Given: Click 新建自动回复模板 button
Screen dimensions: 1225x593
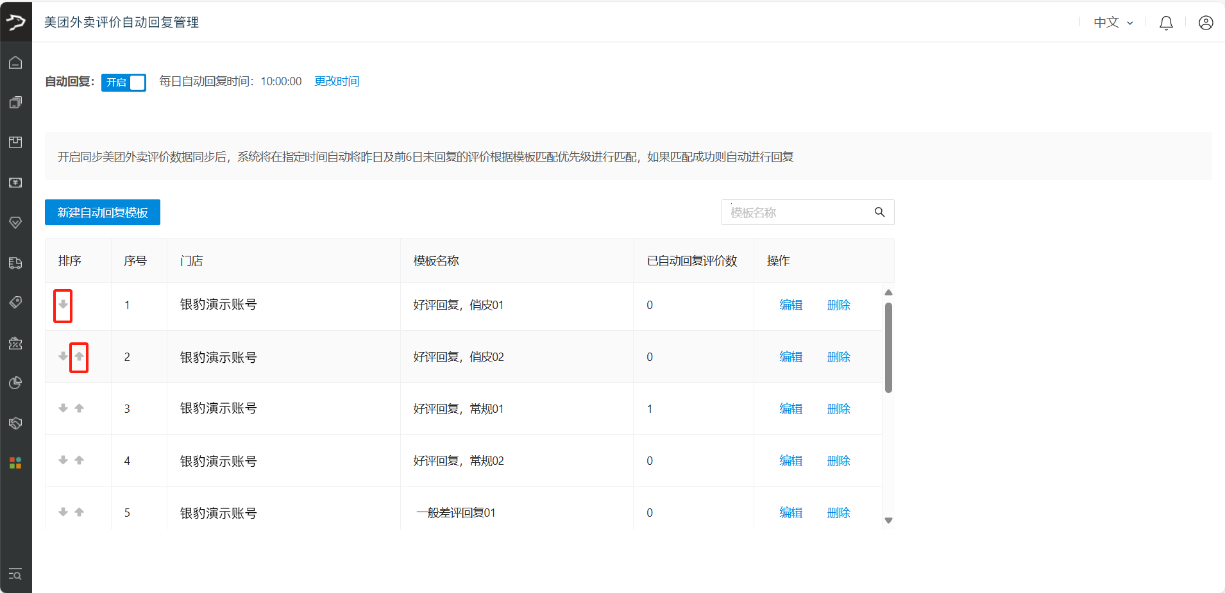Looking at the screenshot, I should click(103, 212).
